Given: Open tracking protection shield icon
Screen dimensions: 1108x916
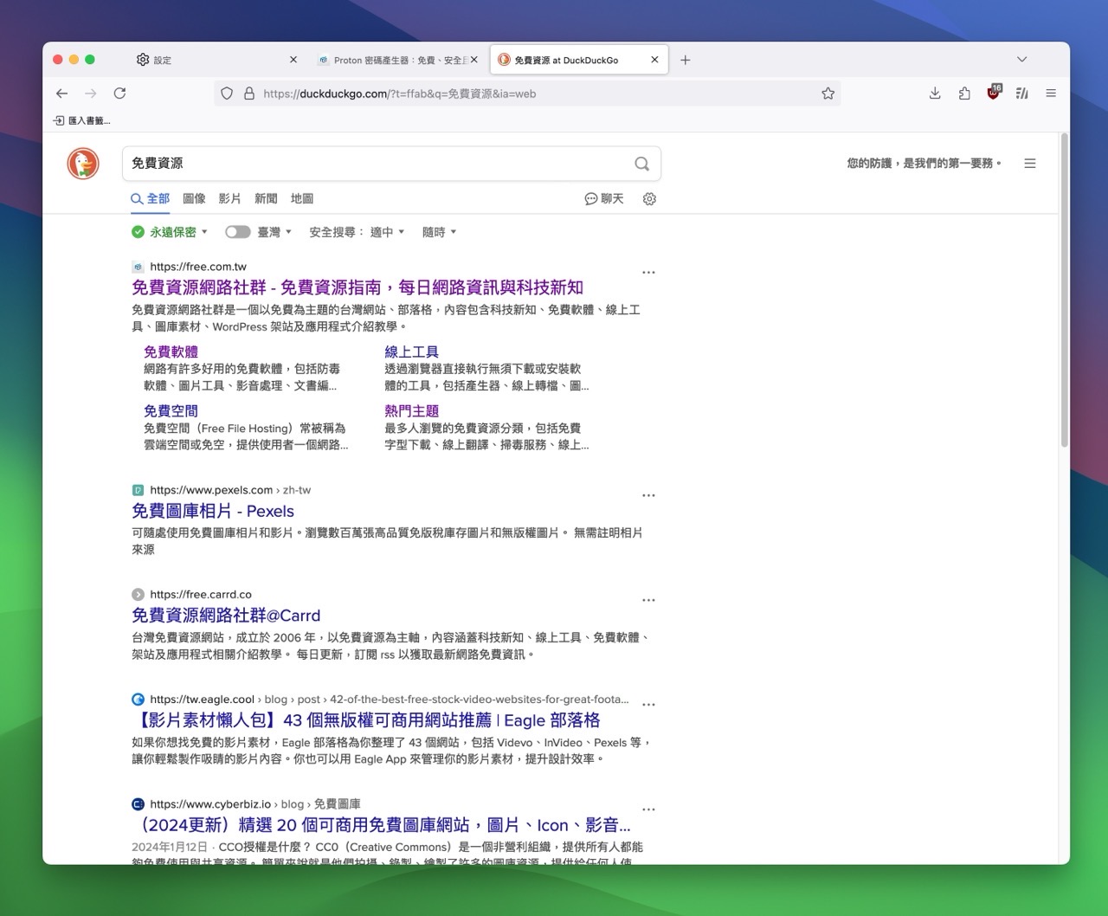Looking at the screenshot, I should tap(227, 94).
